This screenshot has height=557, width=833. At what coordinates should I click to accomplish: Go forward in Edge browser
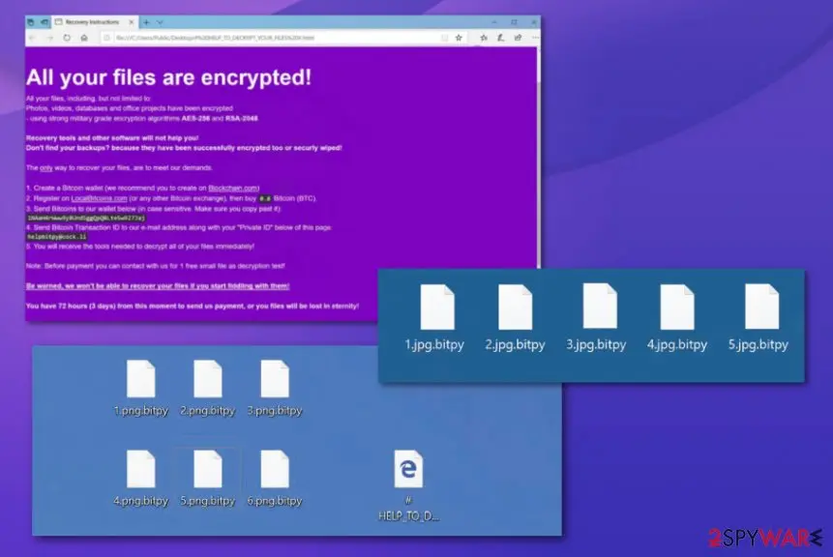tap(49, 38)
